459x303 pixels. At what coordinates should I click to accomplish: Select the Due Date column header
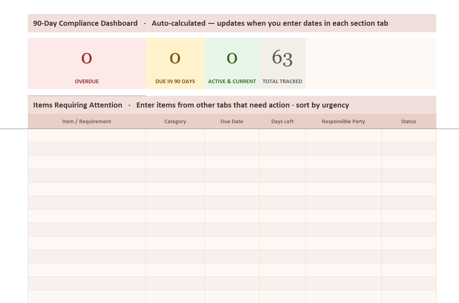click(x=232, y=121)
